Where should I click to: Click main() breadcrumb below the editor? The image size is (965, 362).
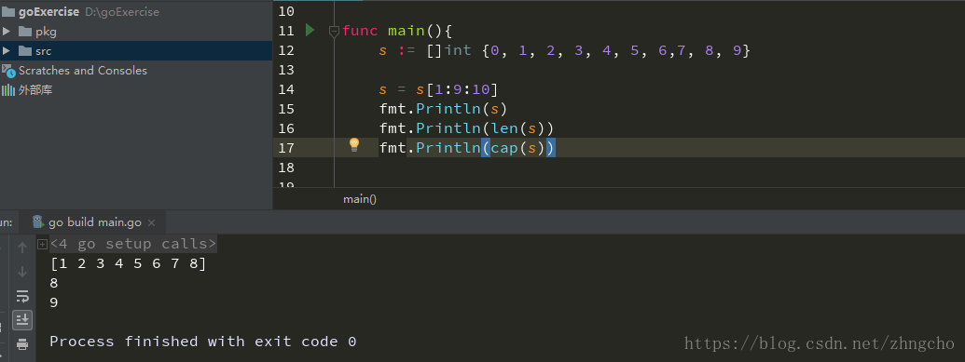tap(359, 199)
